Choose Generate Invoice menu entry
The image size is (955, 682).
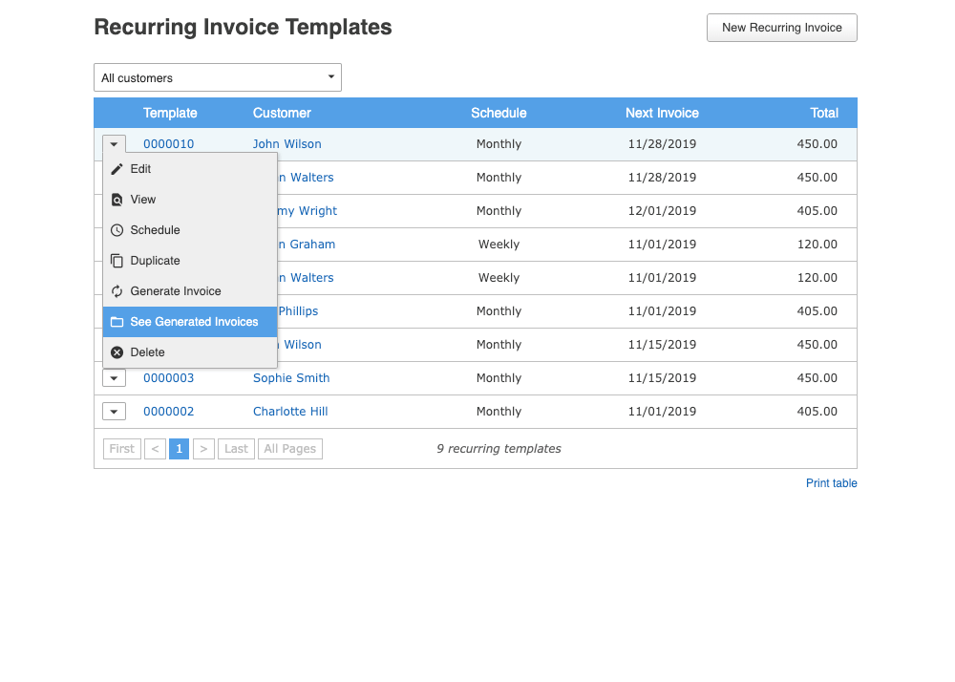[190, 291]
